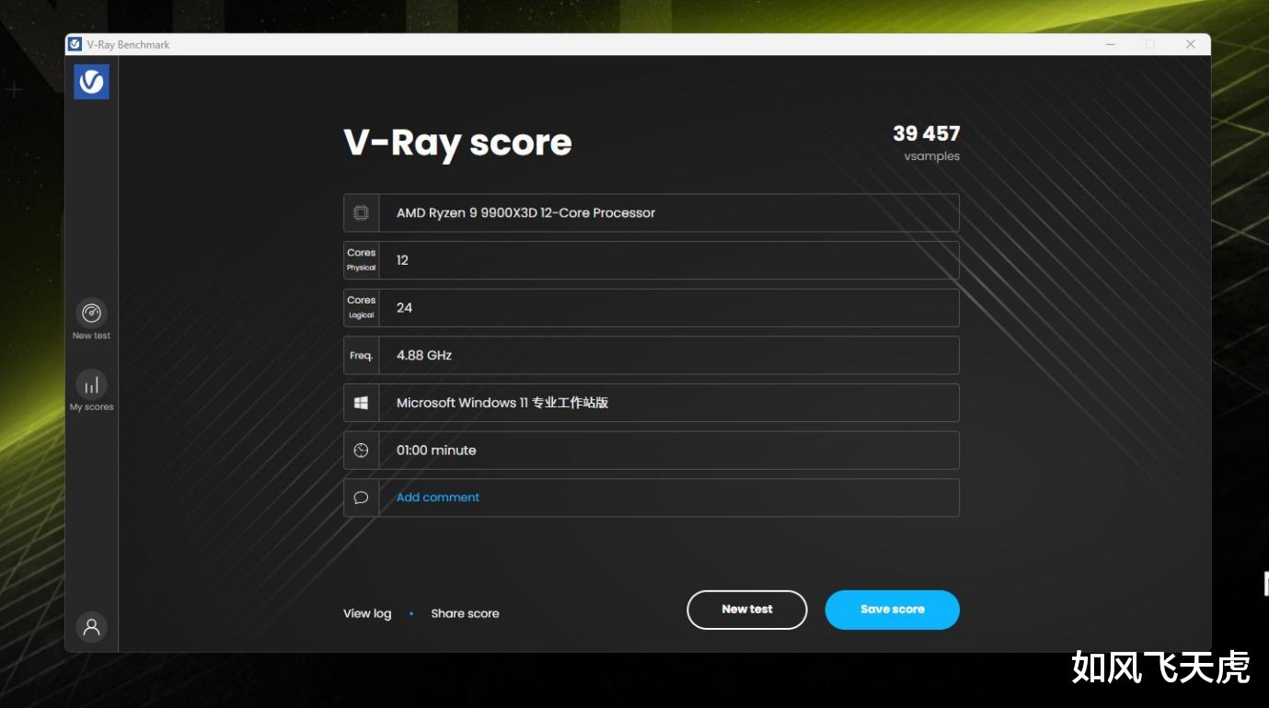Click the 39 457 score value
Screen dimensions: 1269x708
(926, 133)
